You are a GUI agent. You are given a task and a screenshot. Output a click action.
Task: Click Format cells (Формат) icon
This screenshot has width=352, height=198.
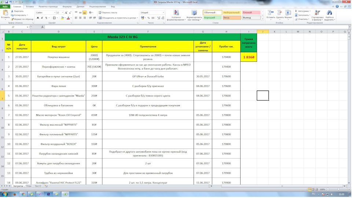288,15
